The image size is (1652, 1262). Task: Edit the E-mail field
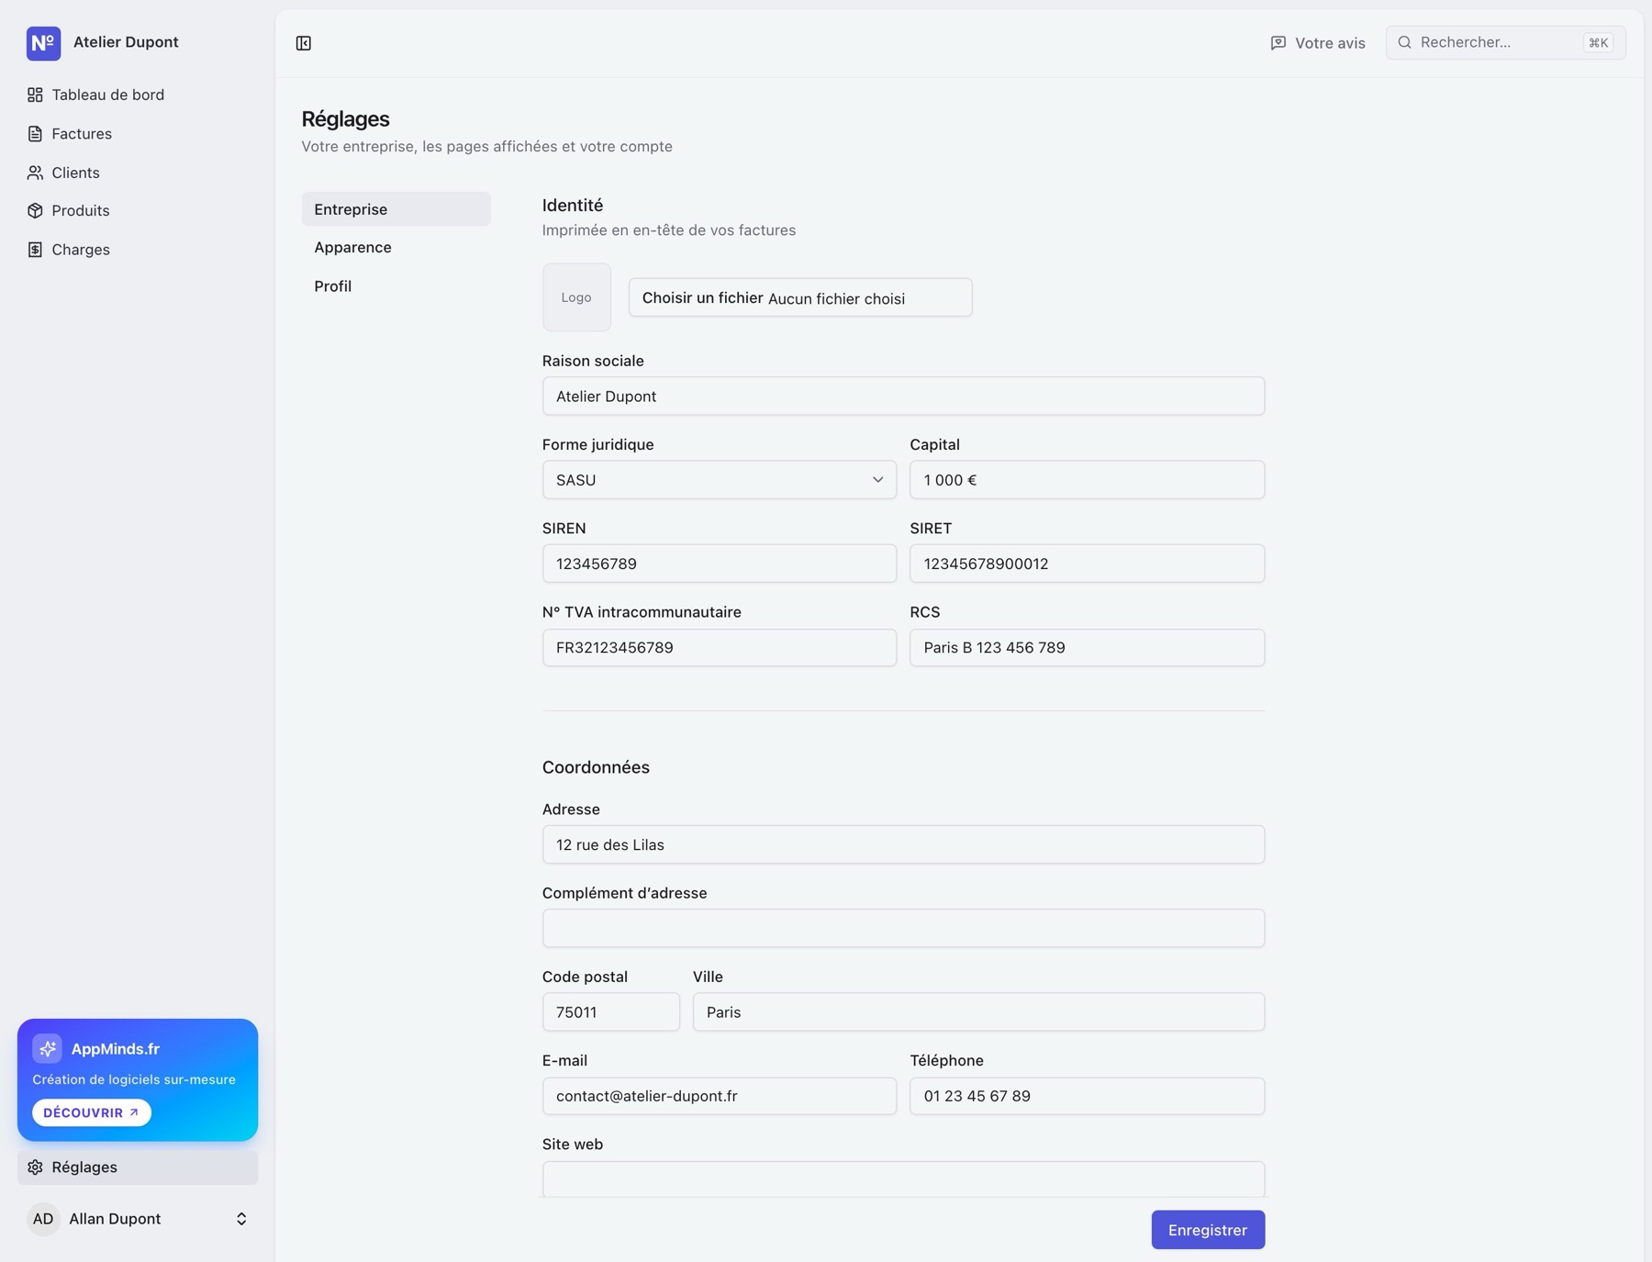[x=720, y=1096]
